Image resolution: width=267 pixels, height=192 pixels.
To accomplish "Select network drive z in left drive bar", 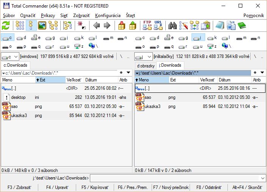I will (x=79, y=46).
